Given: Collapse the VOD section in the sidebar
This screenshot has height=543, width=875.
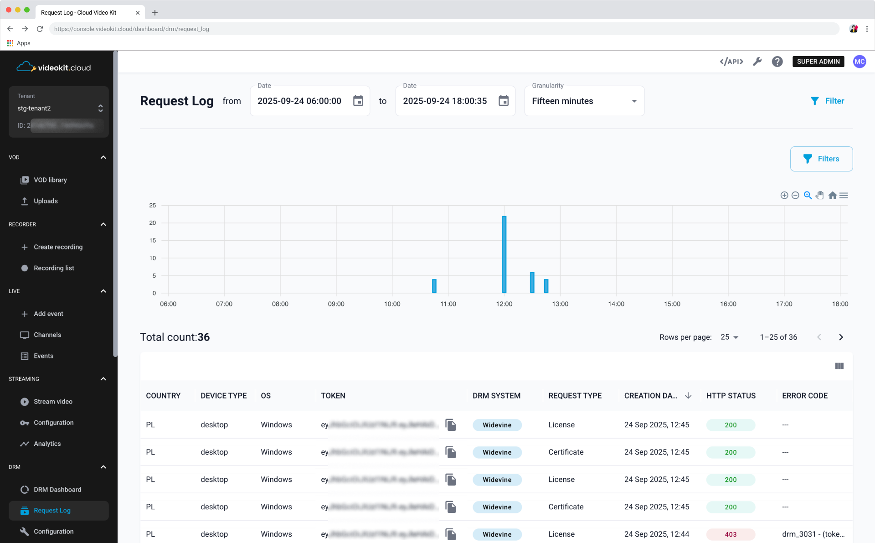Looking at the screenshot, I should (103, 157).
